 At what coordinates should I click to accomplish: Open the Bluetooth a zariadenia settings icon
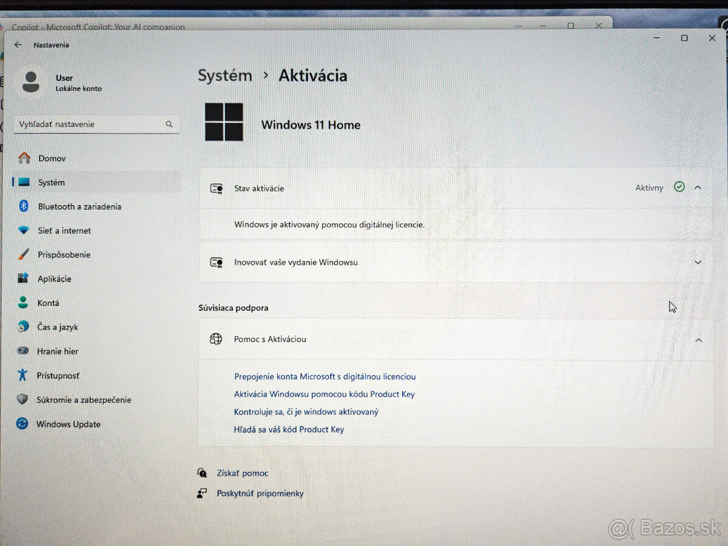[23, 206]
